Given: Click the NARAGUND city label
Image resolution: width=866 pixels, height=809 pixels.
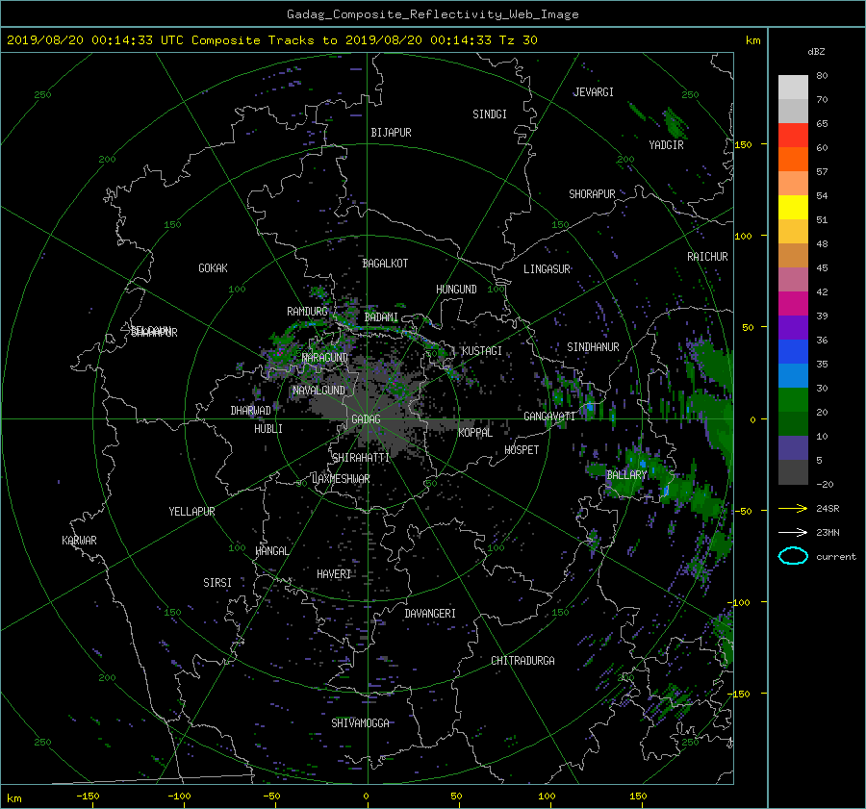Looking at the screenshot, I should point(325,357).
